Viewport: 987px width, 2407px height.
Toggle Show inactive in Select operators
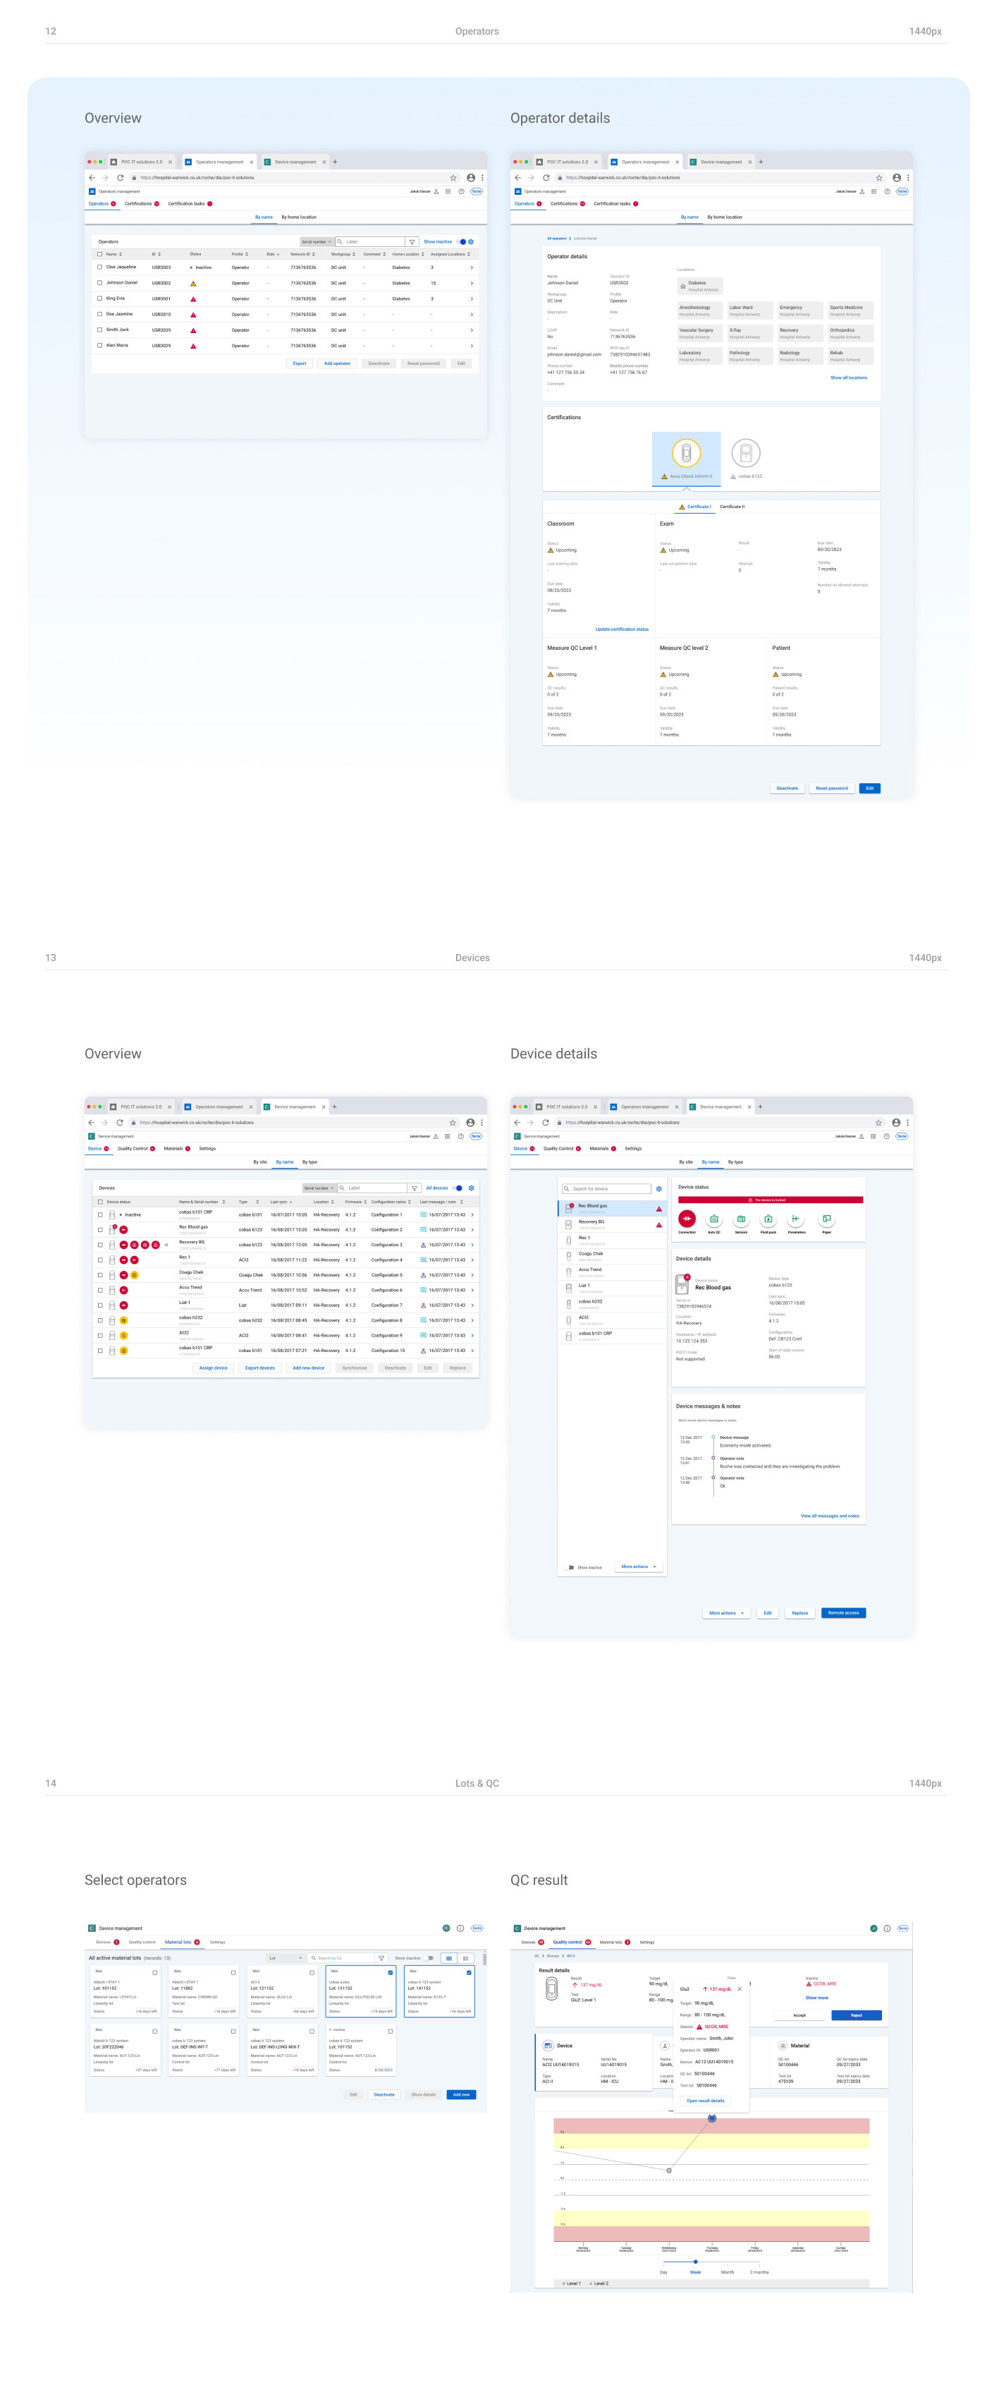point(429,1957)
